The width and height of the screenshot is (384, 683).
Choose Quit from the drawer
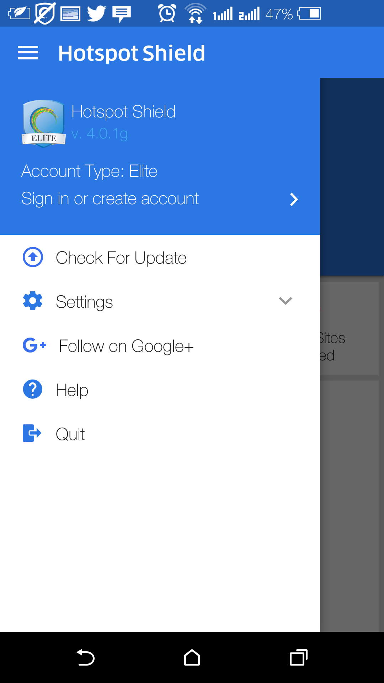pos(160,434)
